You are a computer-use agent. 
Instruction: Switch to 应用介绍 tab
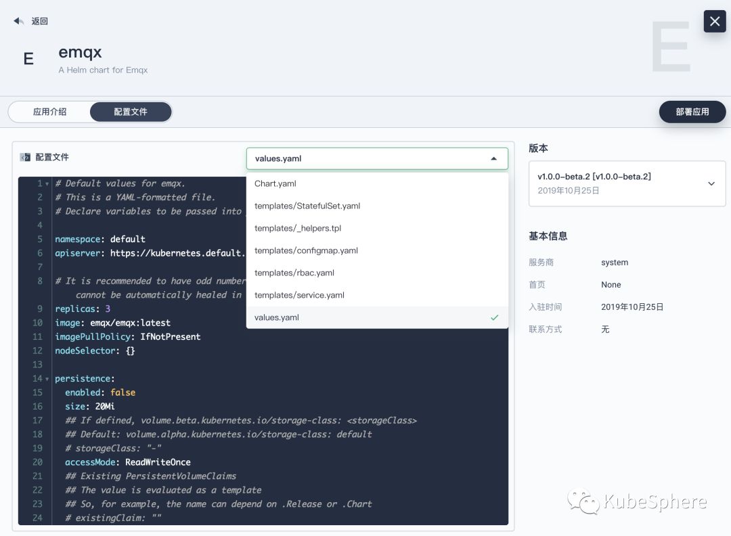(50, 112)
